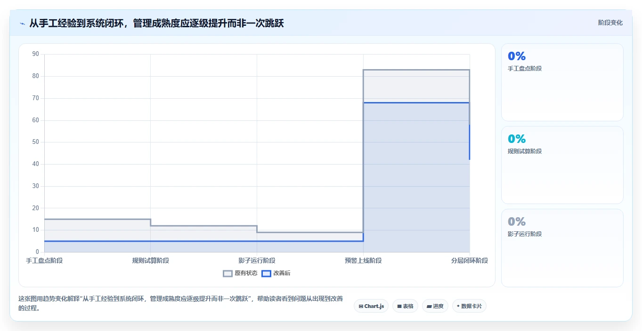This screenshot has width=642, height=331.
Task: Click the blue 改善后 step line at 68
Action: (x=416, y=102)
